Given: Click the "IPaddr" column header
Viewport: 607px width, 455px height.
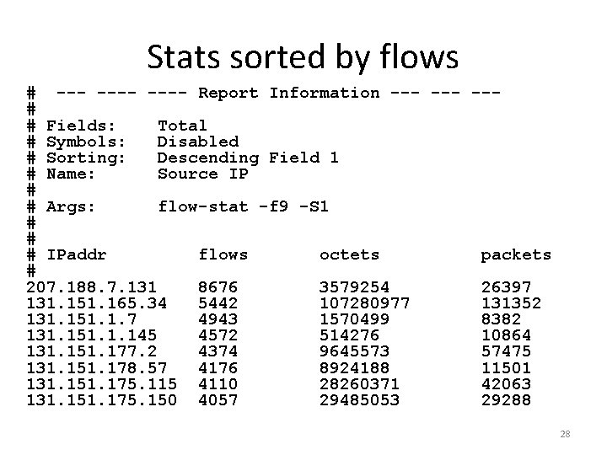Looking at the screenshot, I should [76, 254].
